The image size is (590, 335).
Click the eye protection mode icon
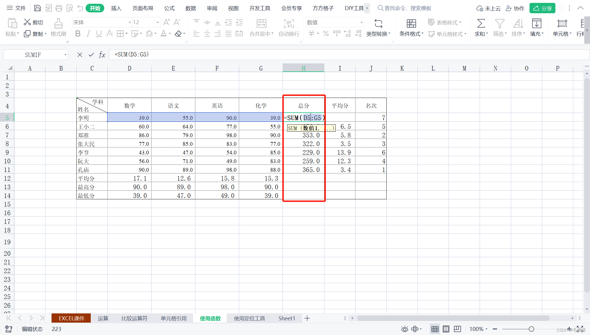pyautogui.click(x=404, y=329)
